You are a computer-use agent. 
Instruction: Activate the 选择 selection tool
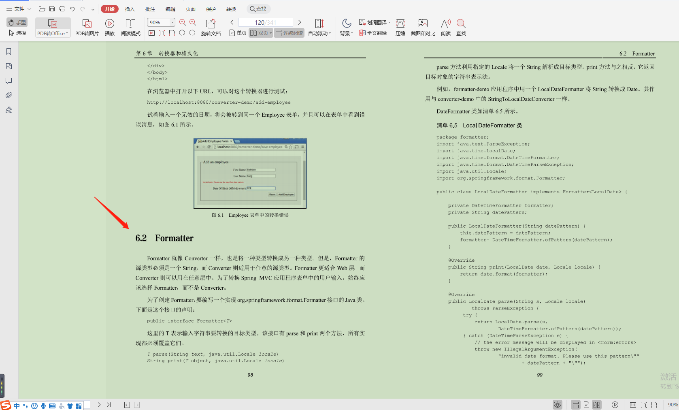click(x=17, y=33)
